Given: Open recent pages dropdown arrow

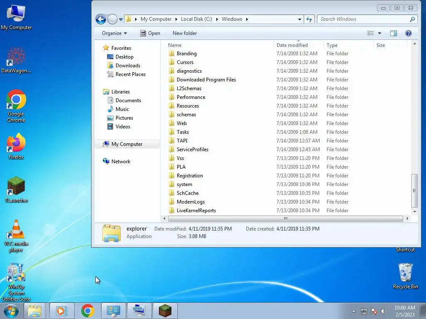Looking at the screenshot, I should point(121,19).
